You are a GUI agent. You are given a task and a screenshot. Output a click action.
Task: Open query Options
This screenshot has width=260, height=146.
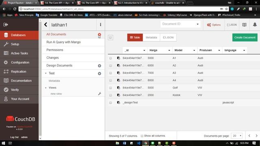coord(214,25)
